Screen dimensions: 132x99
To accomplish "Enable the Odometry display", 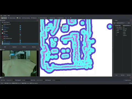I will (20, 31).
